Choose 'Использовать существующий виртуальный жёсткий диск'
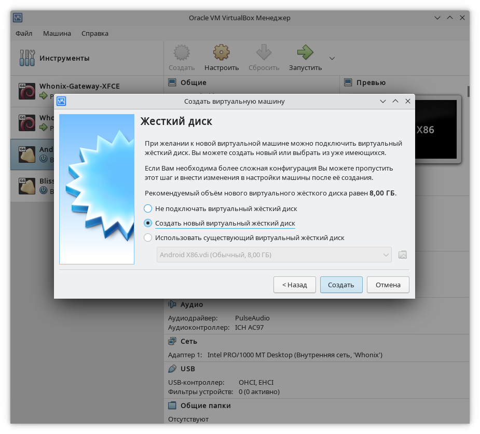Viewport: 480px width, 434px height. [x=148, y=238]
